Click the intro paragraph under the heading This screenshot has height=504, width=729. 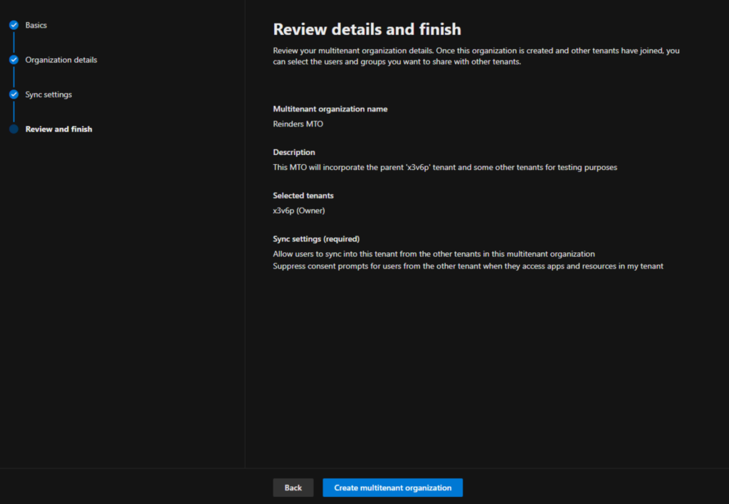tap(476, 56)
